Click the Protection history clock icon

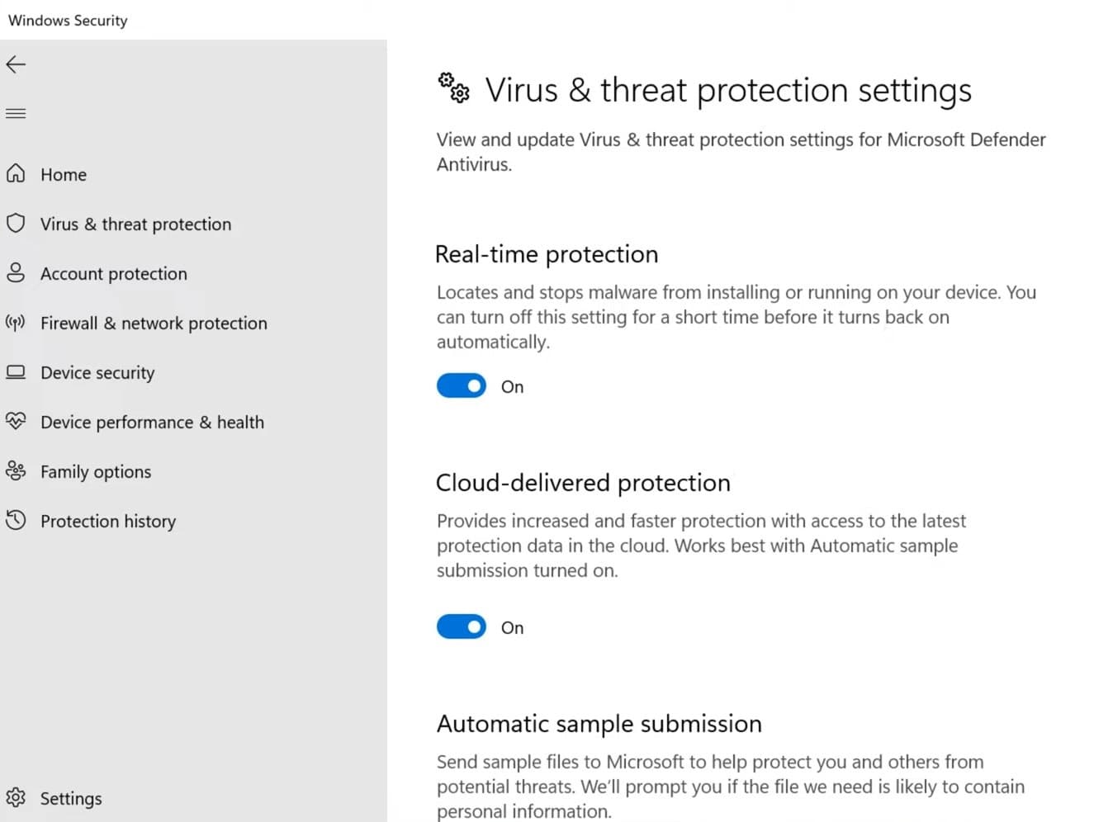click(x=16, y=521)
